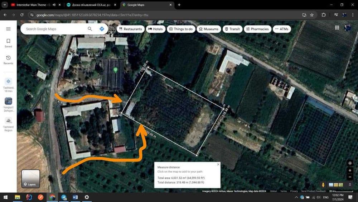Select the Restaurants category chip
Image resolution: width=358 pixels, height=202 pixels.
coord(131,29)
